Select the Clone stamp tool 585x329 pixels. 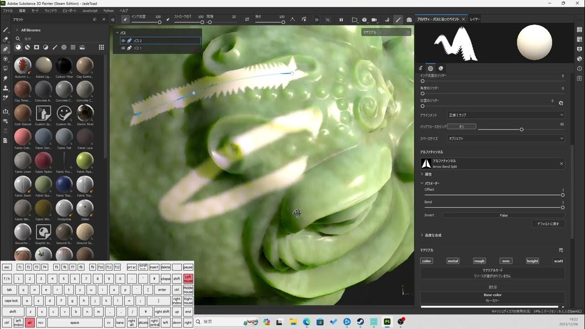pyautogui.click(x=5, y=88)
